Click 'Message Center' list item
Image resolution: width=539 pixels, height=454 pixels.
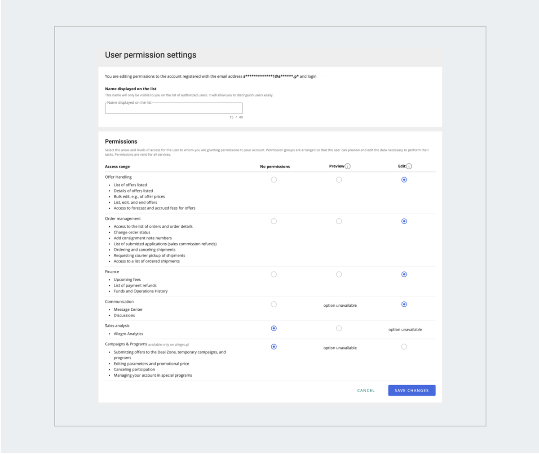click(128, 310)
